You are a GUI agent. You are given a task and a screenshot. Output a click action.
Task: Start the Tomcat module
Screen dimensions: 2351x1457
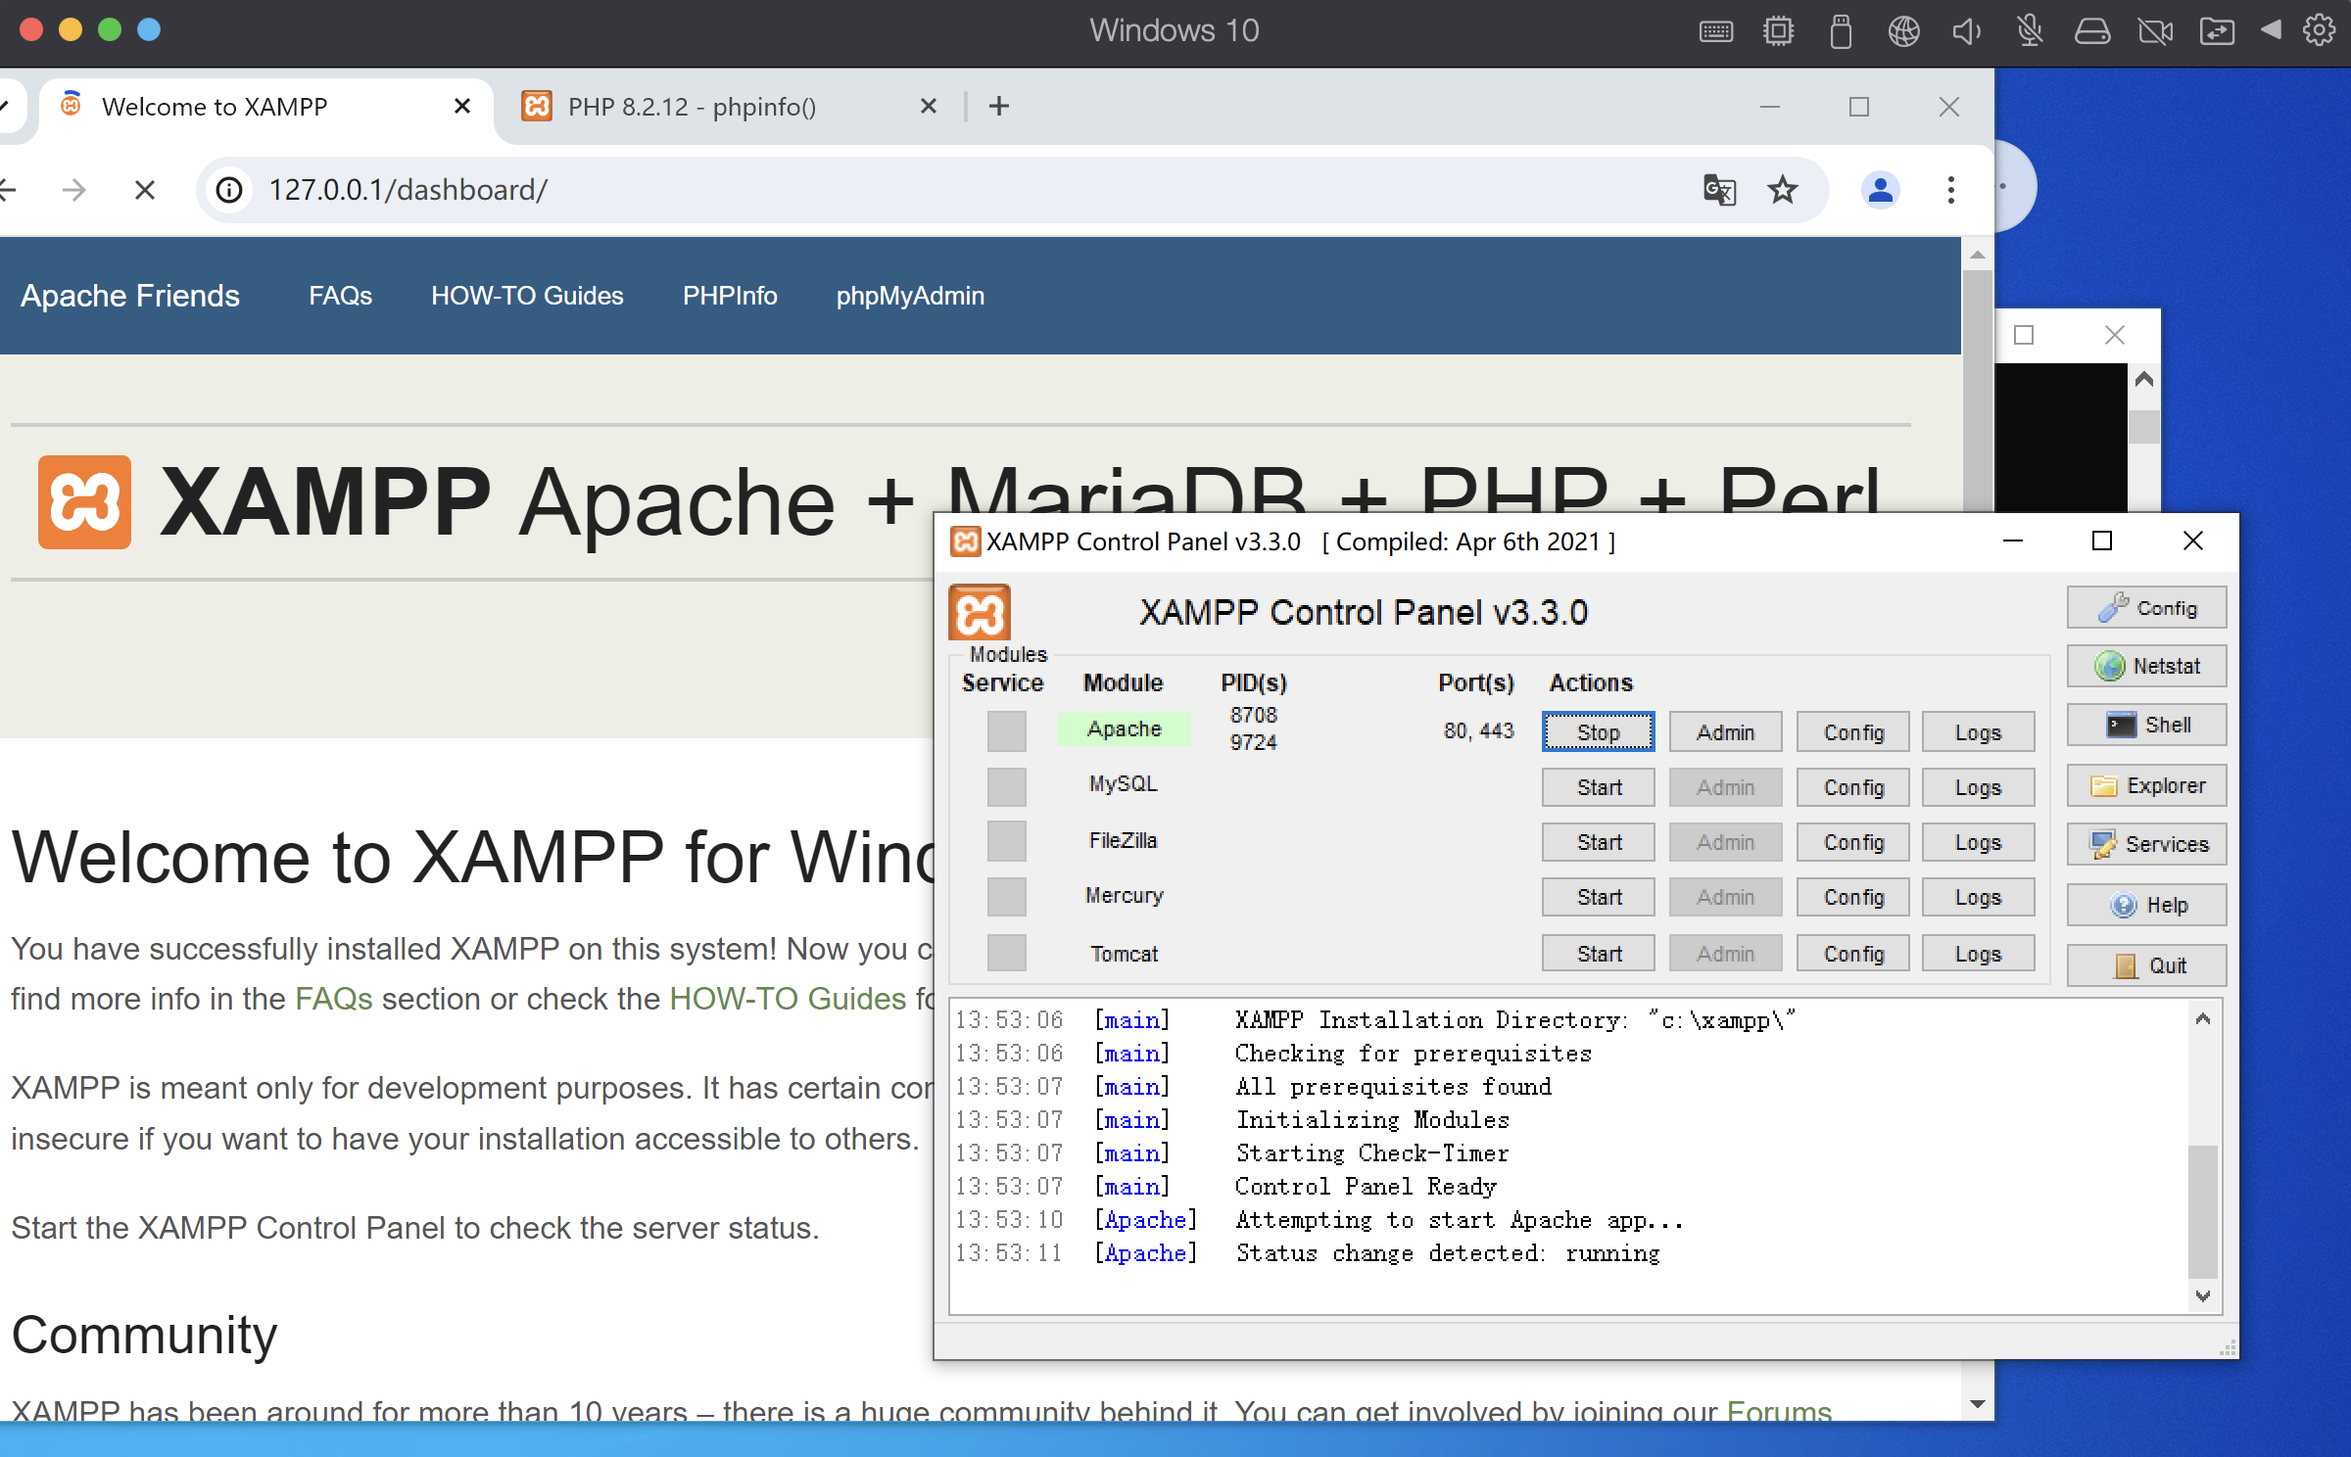click(1598, 954)
